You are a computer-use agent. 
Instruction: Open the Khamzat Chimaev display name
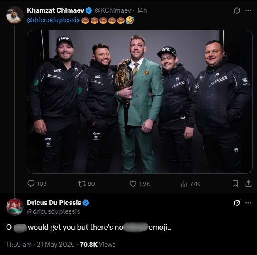point(56,10)
